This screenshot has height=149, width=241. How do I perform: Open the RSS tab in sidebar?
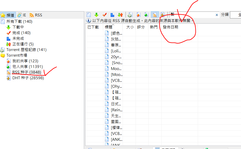pos(36,15)
